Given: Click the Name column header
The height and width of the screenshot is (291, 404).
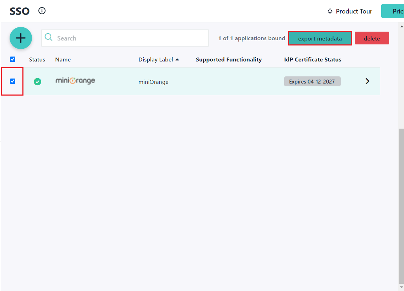Looking at the screenshot, I should click(63, 59).
